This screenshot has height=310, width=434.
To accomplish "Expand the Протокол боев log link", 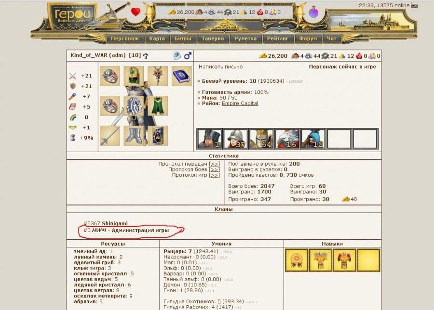I will 215,169.
